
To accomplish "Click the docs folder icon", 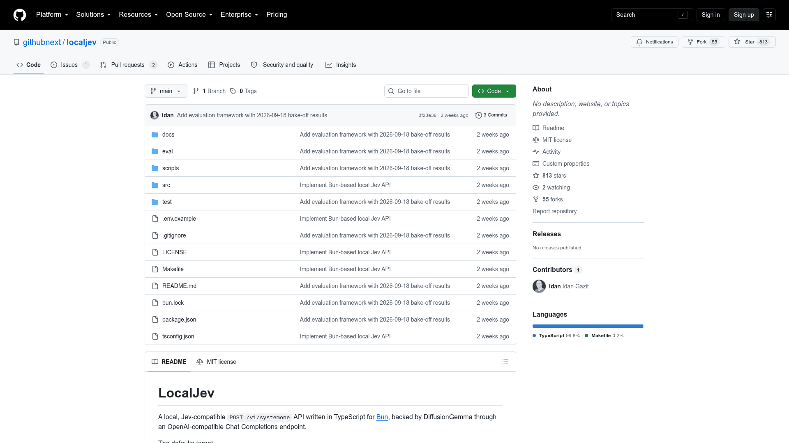I will [155, 135].
